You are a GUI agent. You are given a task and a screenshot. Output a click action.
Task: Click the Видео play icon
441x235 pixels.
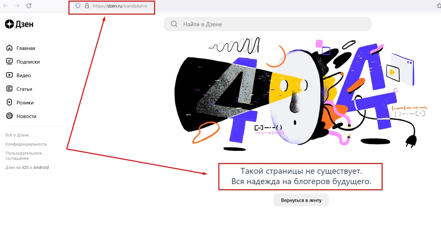(10, 75)
